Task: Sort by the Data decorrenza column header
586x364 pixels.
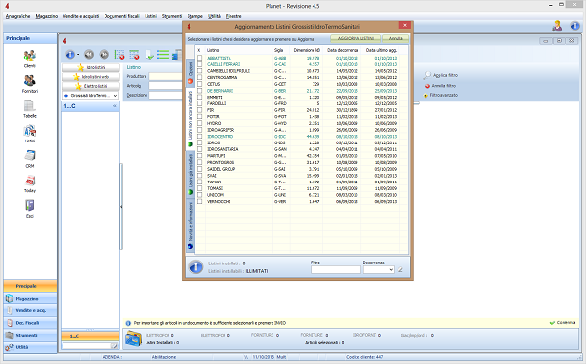Action: pyautogui.click(x=343, y=50)
